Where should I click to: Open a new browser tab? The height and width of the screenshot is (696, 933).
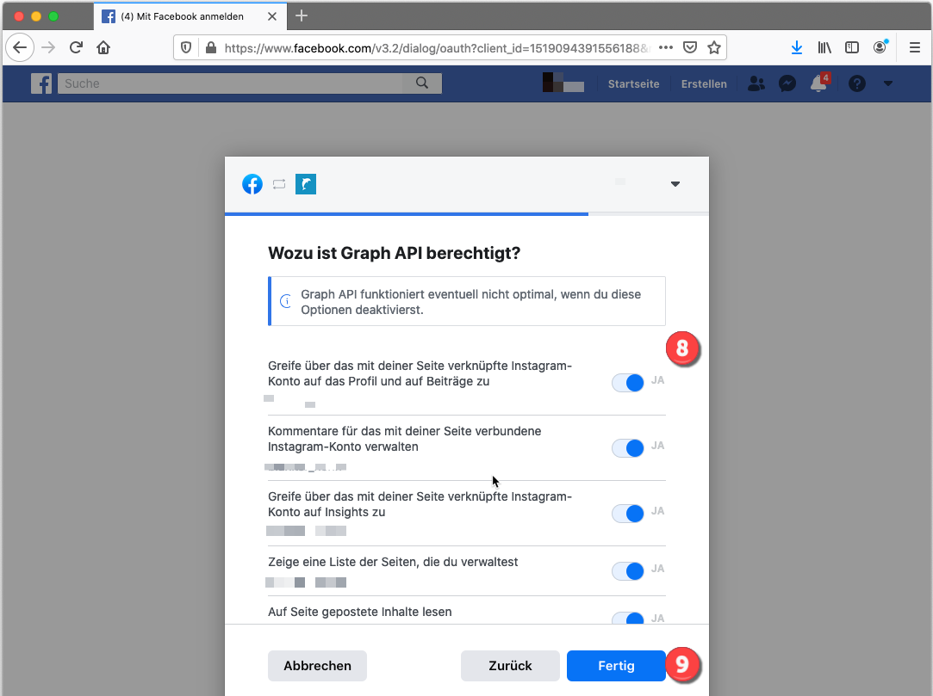tap(302, 16)
